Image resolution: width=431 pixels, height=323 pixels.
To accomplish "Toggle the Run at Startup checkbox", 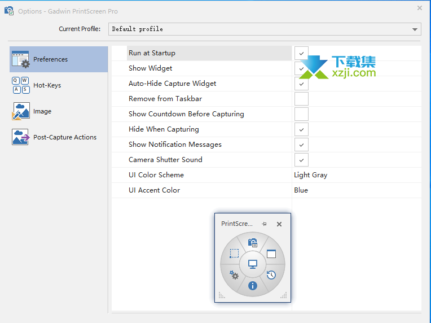I will [301, 54].
